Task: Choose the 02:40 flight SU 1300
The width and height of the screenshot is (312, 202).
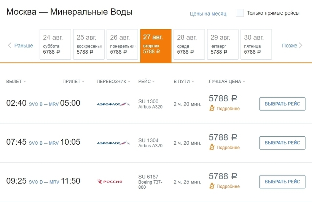Action: tap(282, 104)
